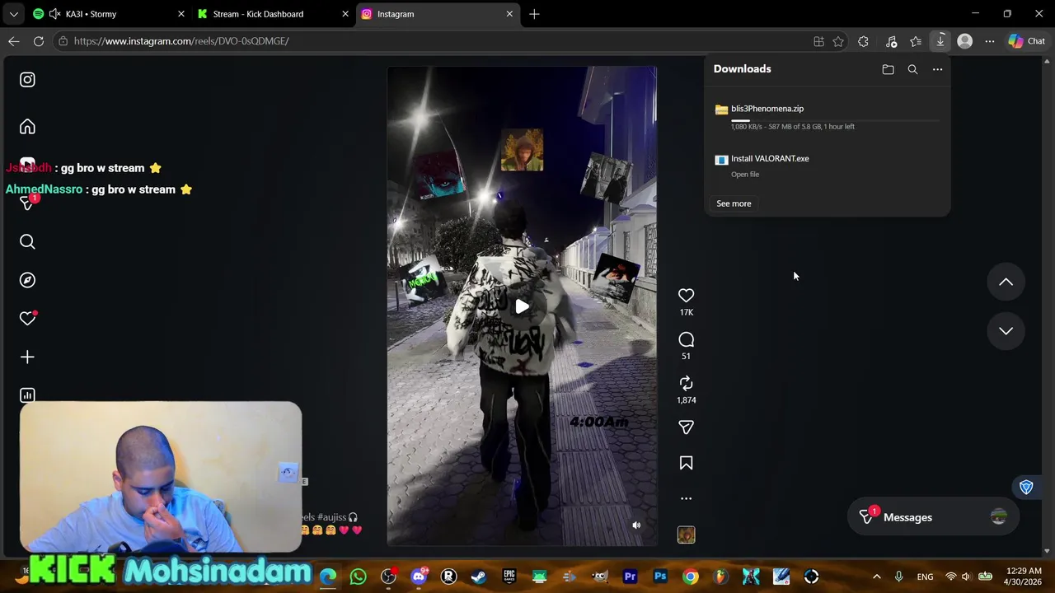
Task: Open Photoshop from the taskbar
Action: [660, 577]
